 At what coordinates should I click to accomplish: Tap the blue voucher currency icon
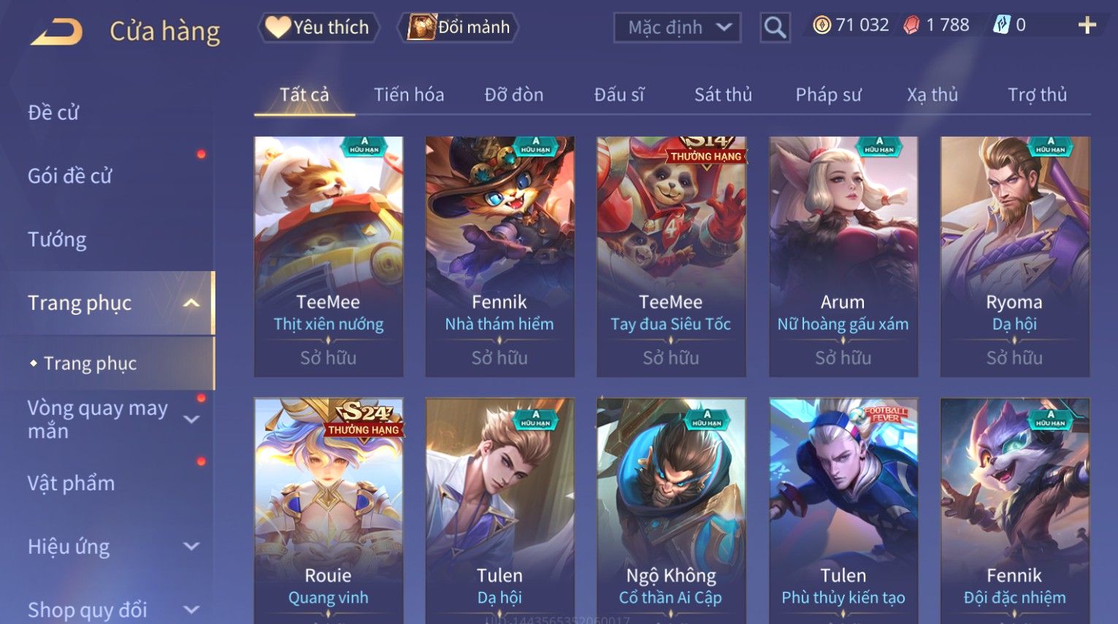coord(1001,25)
